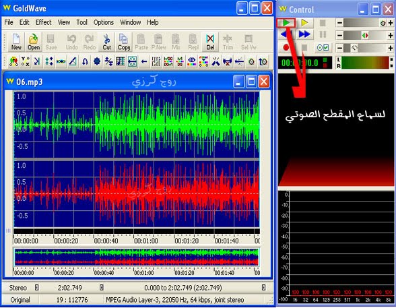The width and height of the screenshot is (396, 308).
Task: Click the 00:01:00 mark on the main time ruler
Action: pos(146,241)
